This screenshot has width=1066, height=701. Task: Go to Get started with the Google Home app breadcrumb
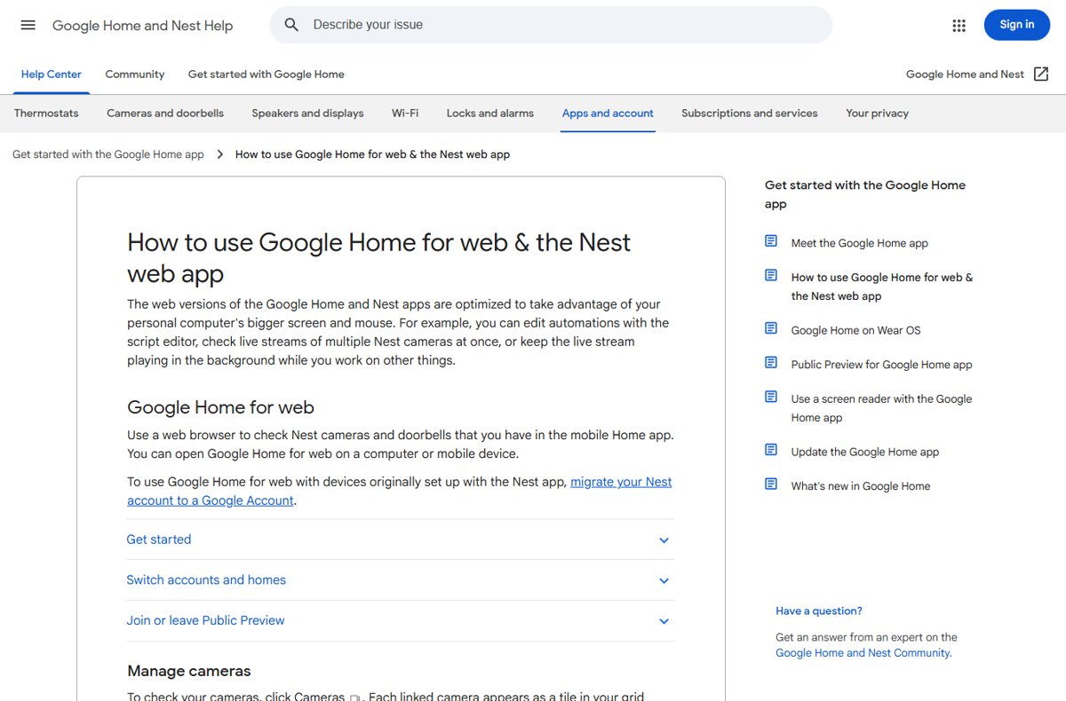[108, 154]
